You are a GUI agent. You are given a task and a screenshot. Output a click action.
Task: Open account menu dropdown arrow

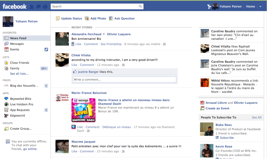(x=260, y=6)
